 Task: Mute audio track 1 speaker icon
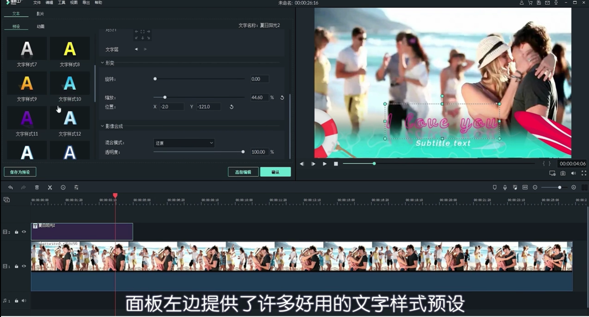24,300
